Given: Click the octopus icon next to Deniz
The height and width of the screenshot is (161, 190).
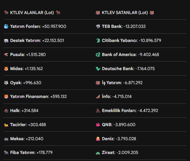Looking at the screenshot, I should pyautogui.click(x=98, y=139).
